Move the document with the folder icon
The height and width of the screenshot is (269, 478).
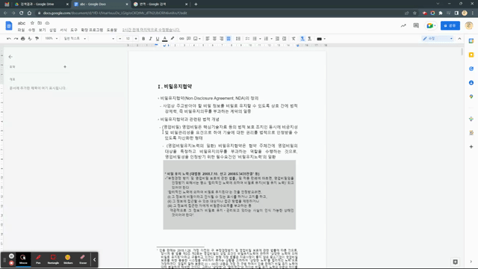click(40, 23)
